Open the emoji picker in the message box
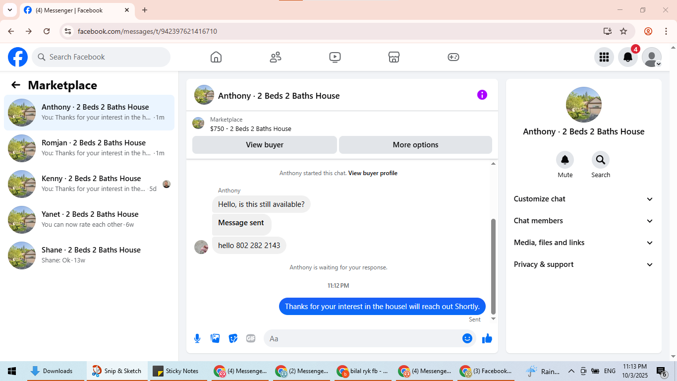Image resolution: width=677 pixels, height=381 pixels. coord(467,338)
